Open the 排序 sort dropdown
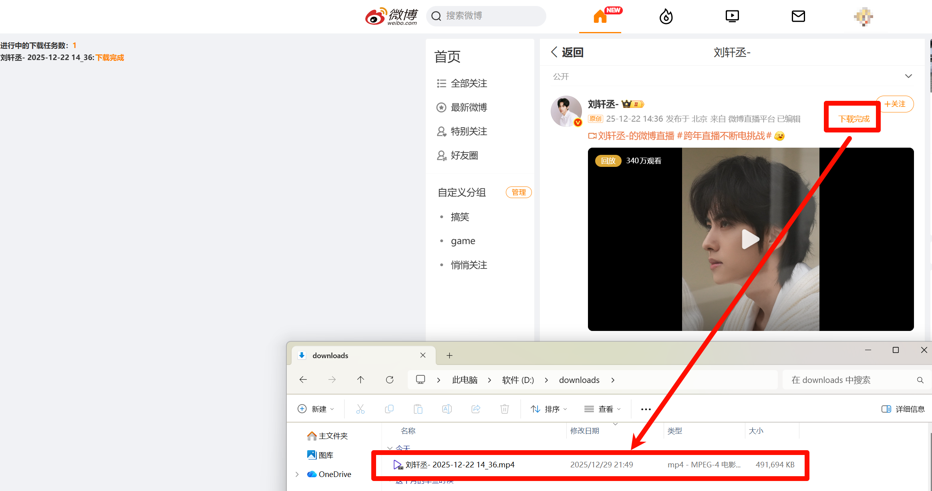Screen dimensions: 932x491 (548, 409)
